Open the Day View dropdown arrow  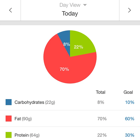tap(85, 5)
